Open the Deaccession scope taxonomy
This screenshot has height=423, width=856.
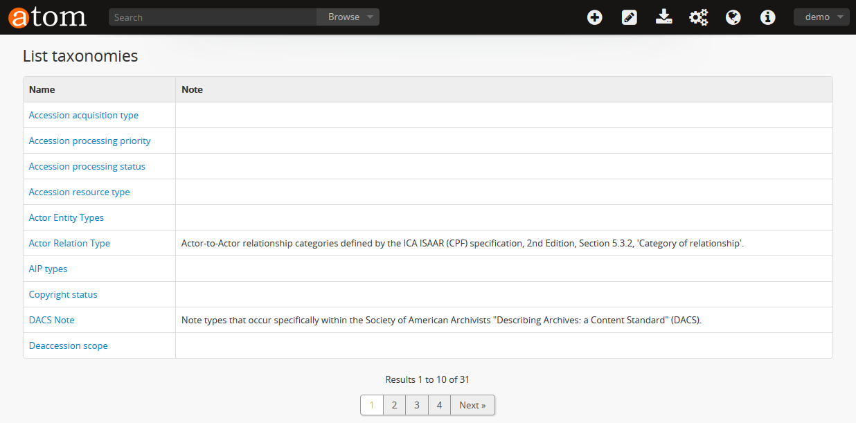(x=68, y=346)
